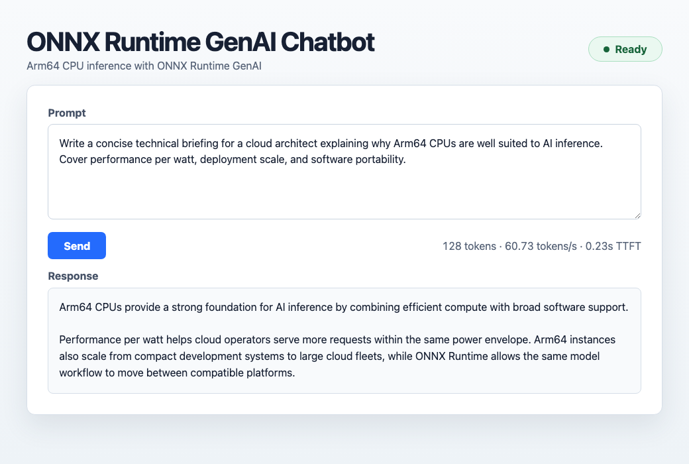689x464 pixels.
Task: Click the Prompt label
Action: tap(67, 113)
